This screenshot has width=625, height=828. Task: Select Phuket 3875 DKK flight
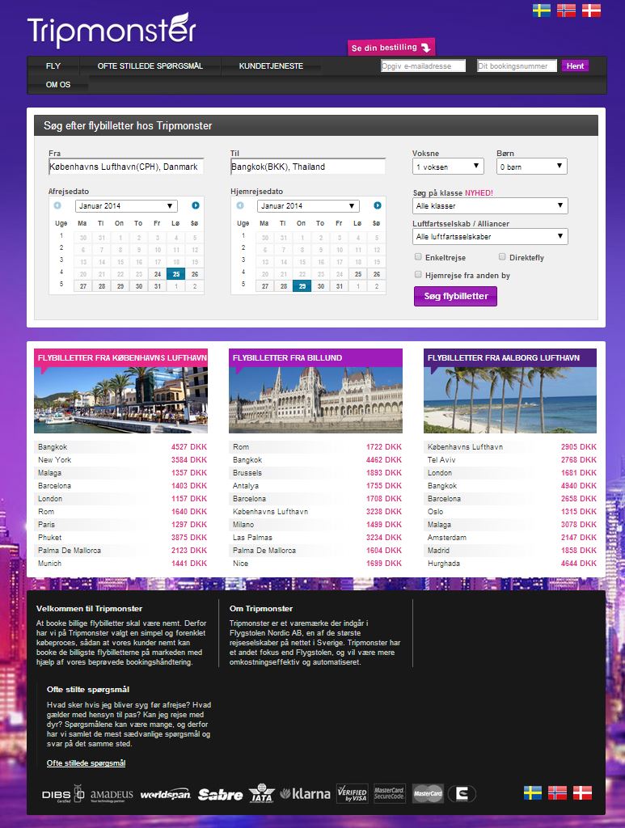coord(122,538)
